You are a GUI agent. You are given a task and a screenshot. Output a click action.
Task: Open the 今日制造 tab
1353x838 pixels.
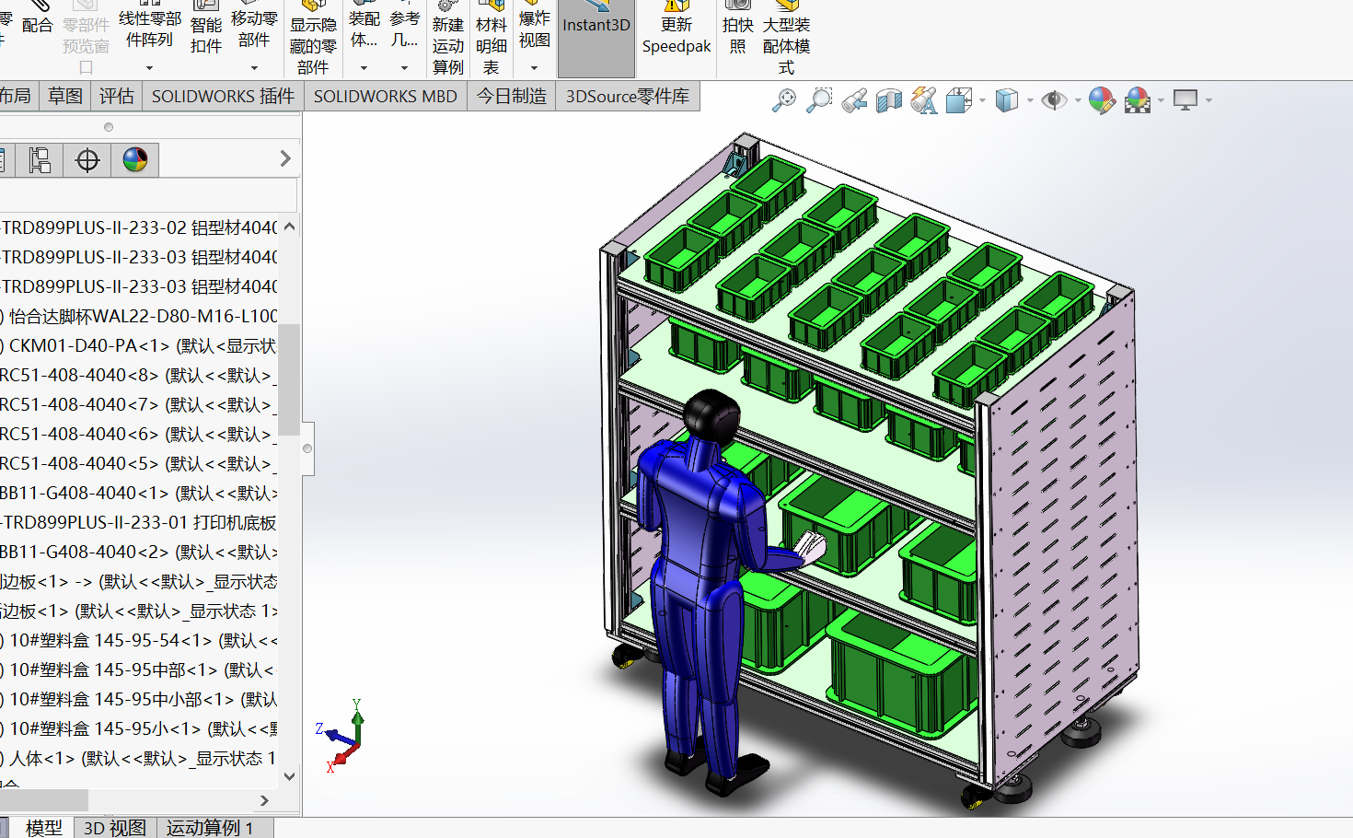(x=512, y=96)
